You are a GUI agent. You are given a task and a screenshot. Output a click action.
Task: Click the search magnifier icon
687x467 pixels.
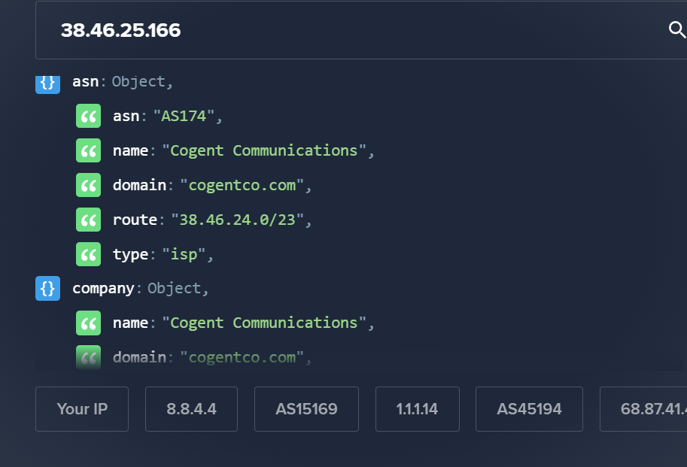[x=677, y=30]
